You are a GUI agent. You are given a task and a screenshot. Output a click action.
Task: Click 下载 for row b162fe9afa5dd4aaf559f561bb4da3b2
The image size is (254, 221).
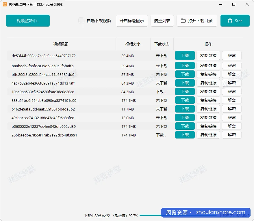tap(185, 109)
